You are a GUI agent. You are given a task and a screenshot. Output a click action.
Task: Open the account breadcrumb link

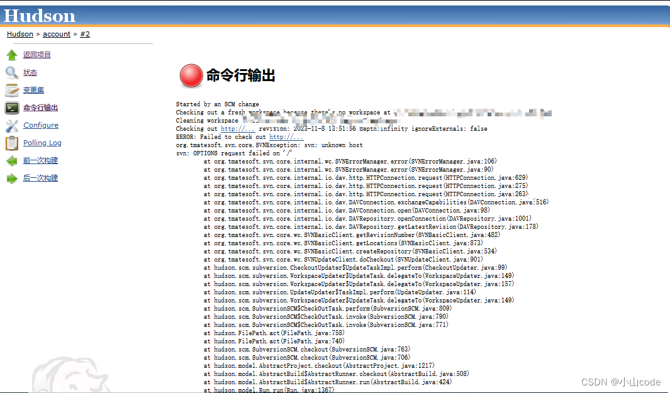coord(57,34)
